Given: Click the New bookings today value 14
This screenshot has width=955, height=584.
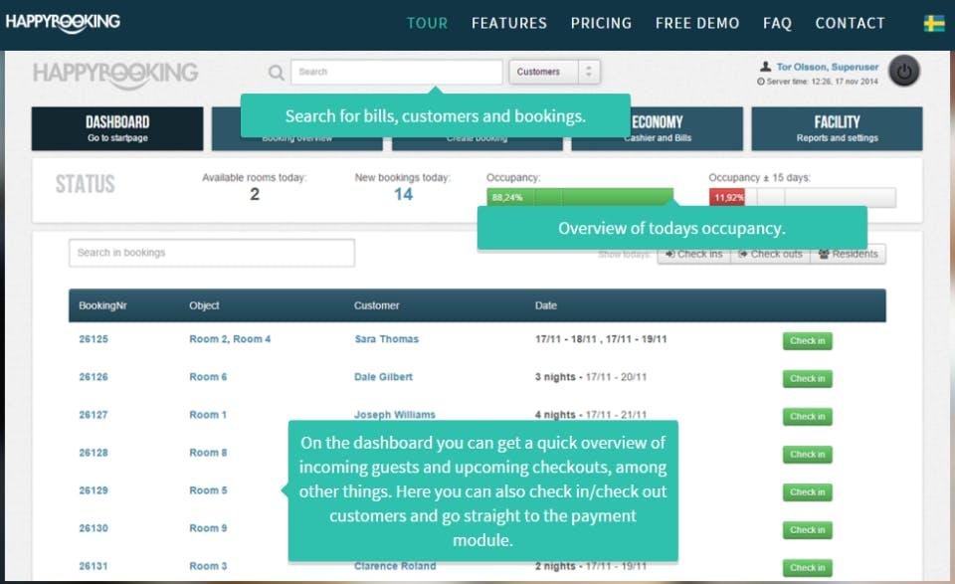Looking at the screenshot, I should point(403,194).
